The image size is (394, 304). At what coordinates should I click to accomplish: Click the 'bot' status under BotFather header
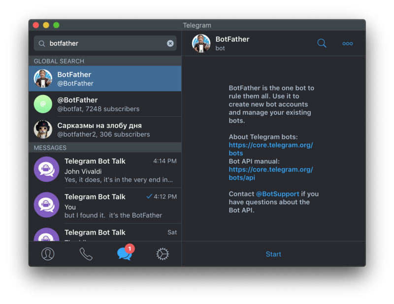click(x=220, y=48)
